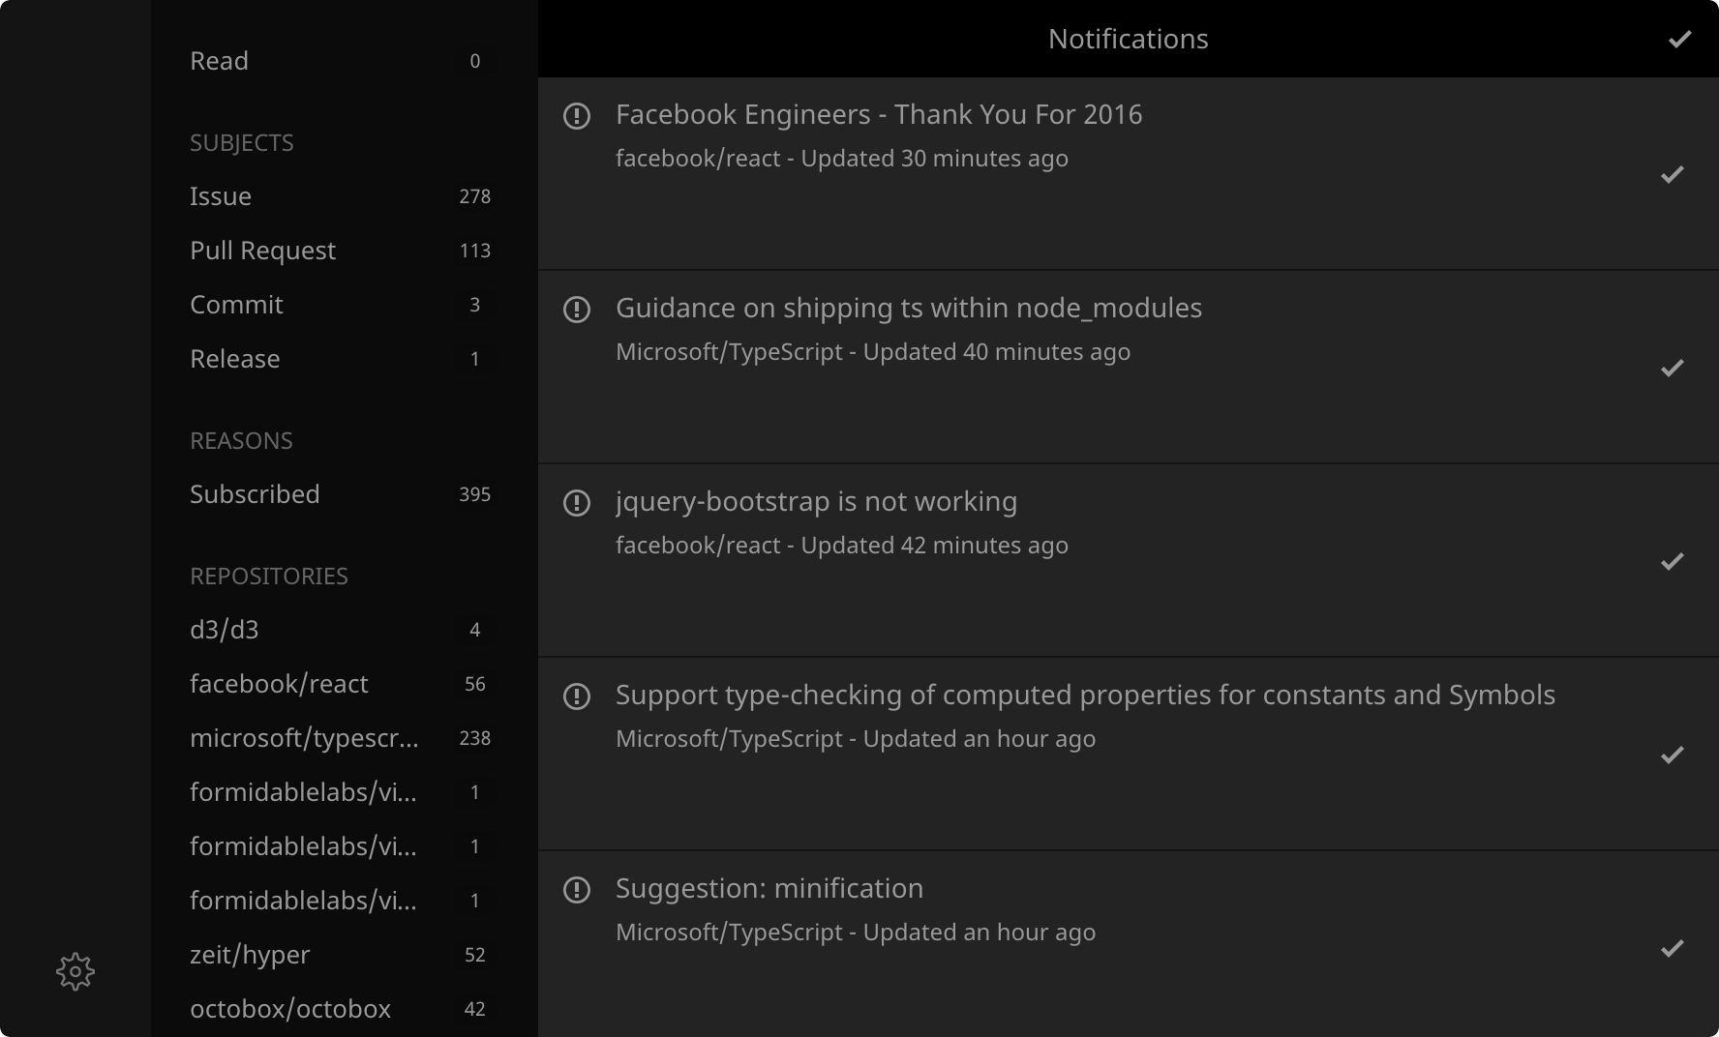This screenshot has height=1037, width=1719.
Task: Click the 56 count next to facebook/react
Action: pos(474,684)
